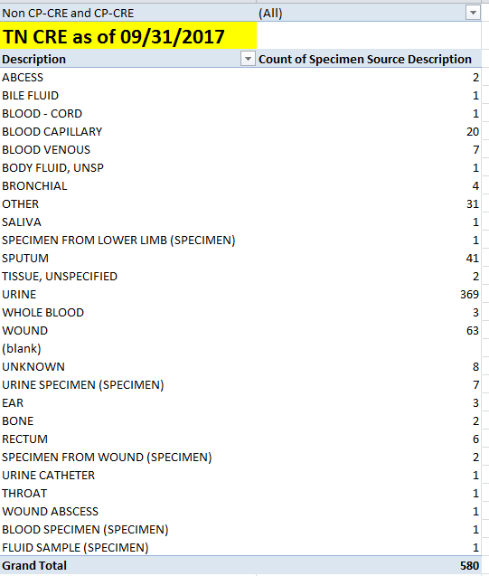Select the FLUID SAMPLE (SPECIMEN) row

240,547
